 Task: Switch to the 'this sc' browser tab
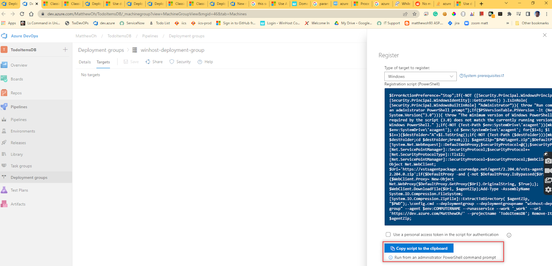pyautogui.click(x=259, y=4)
